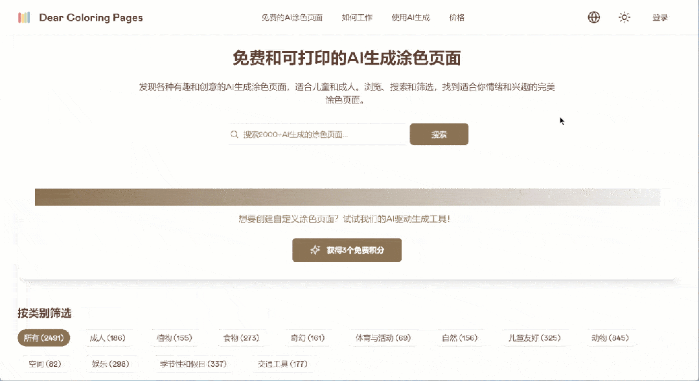Image resolution: width=699 pixels, height=381 pixels.
Task: Enable the 动物 (845) category filter
Action: pyautogui.click(x=609, y=338)
